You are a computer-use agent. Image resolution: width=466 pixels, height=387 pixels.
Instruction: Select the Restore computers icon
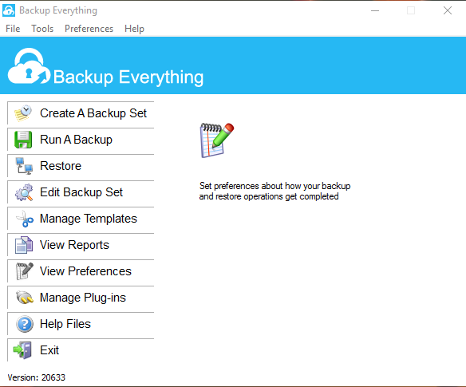(24, 166)
